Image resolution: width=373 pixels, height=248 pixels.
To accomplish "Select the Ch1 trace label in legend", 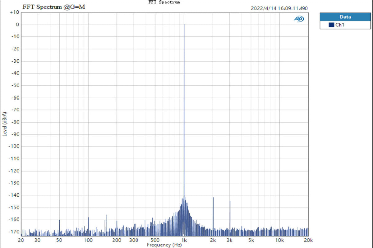I will [340, 25].
